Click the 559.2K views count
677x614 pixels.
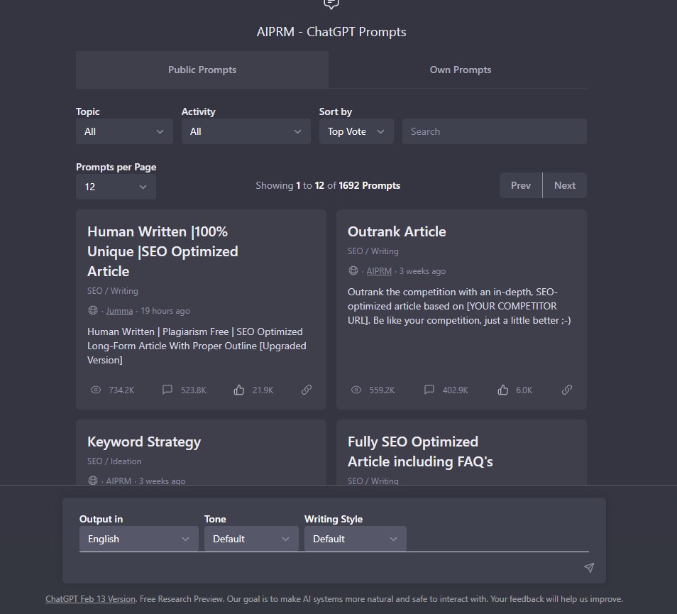382,390
